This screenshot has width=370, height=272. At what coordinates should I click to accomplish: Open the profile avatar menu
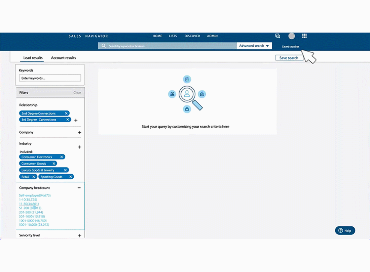click(x=292, y=36)
